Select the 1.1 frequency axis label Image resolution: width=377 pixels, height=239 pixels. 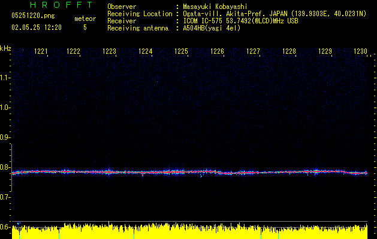(5, 77)
